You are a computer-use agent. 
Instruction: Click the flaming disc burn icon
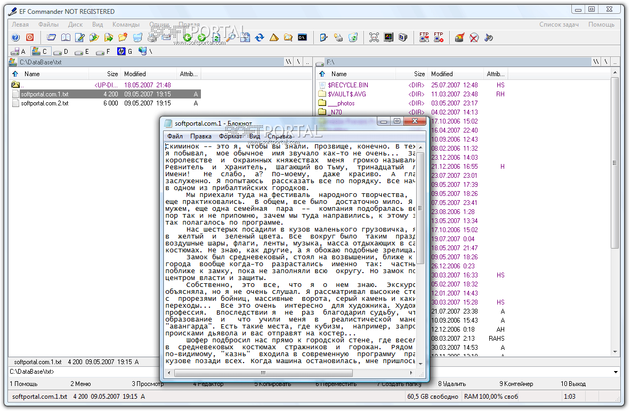point(459,37)
